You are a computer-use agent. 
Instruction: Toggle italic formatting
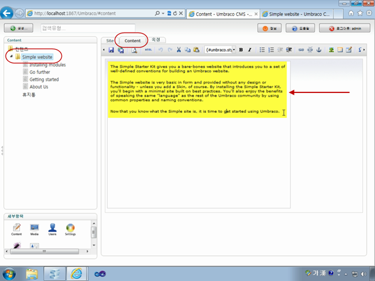[249, 50]
